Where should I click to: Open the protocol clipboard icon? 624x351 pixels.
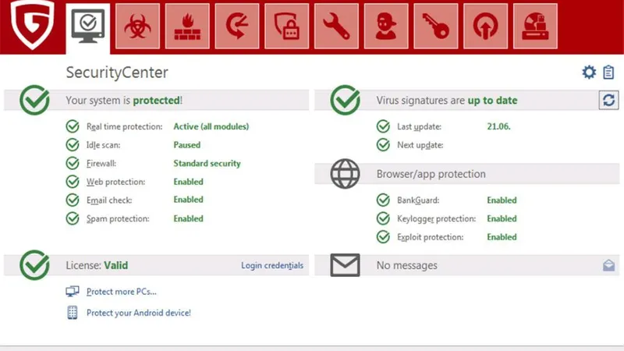(608, 73)
